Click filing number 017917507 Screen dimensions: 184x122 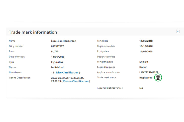click(57, 46)
